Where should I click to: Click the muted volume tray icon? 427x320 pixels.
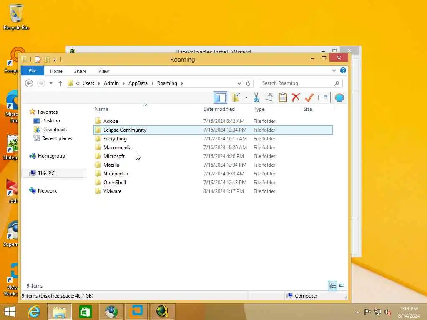point(387,312)
